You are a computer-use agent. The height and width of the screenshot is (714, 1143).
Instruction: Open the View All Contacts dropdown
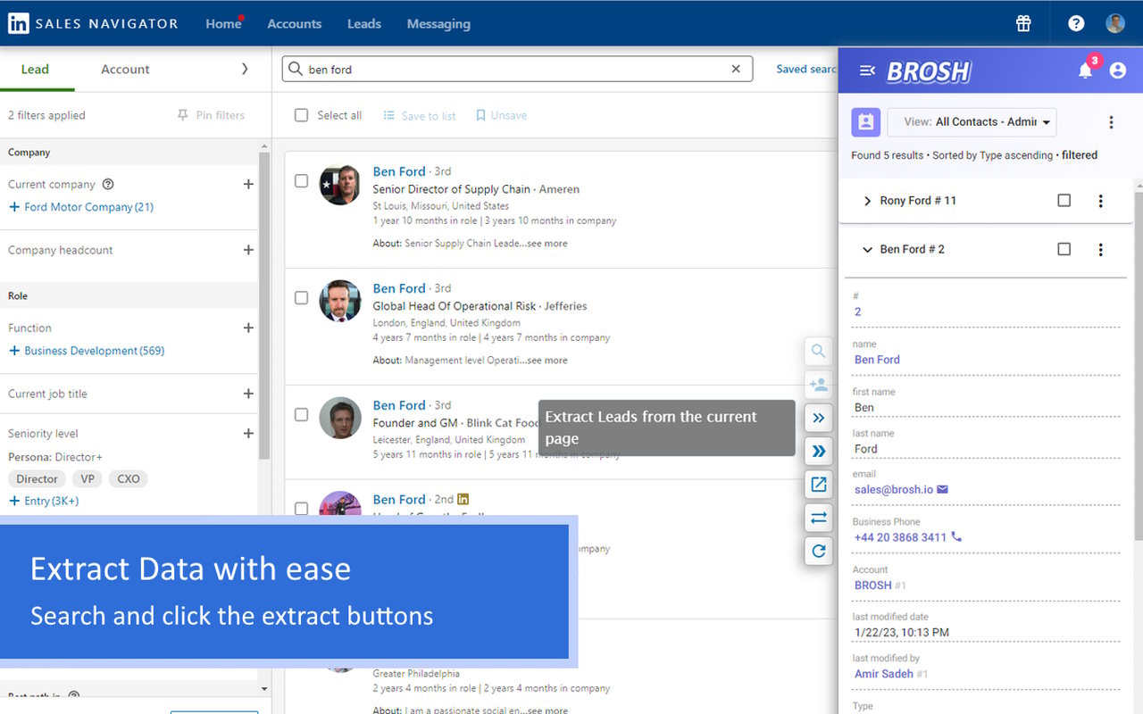(972, 122)
